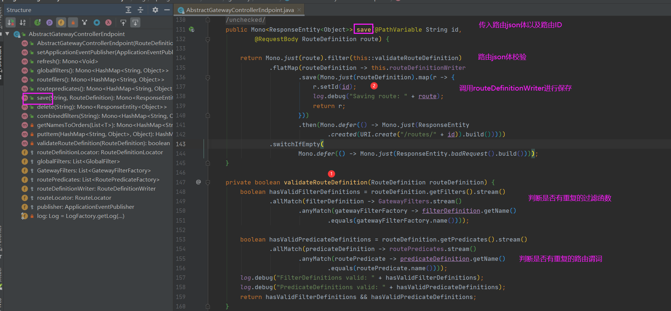Click predicateDefinition link on line 155
671x311 pixels.
click(x=434, y=259)
